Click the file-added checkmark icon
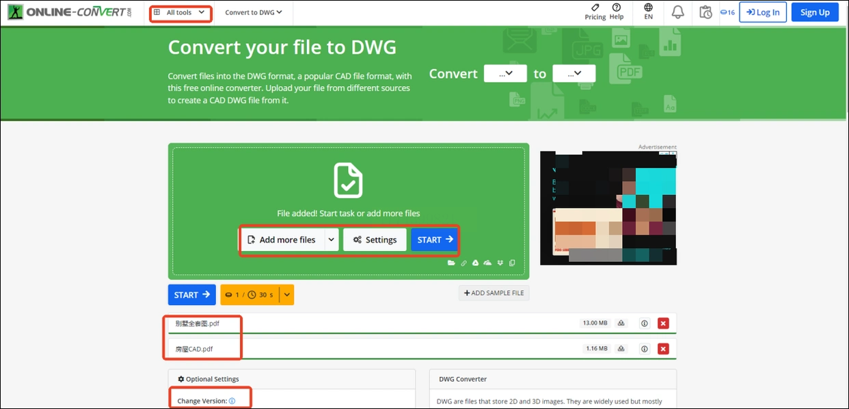Viewport: 849px width, 409px height. click(x=348, y=179)
